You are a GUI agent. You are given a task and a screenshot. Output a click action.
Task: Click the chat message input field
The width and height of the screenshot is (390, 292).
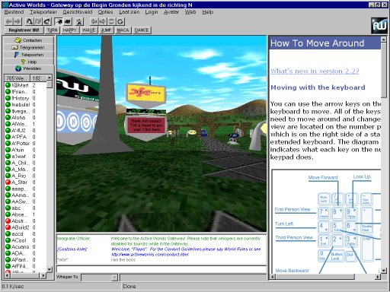(x=161, y=269)
